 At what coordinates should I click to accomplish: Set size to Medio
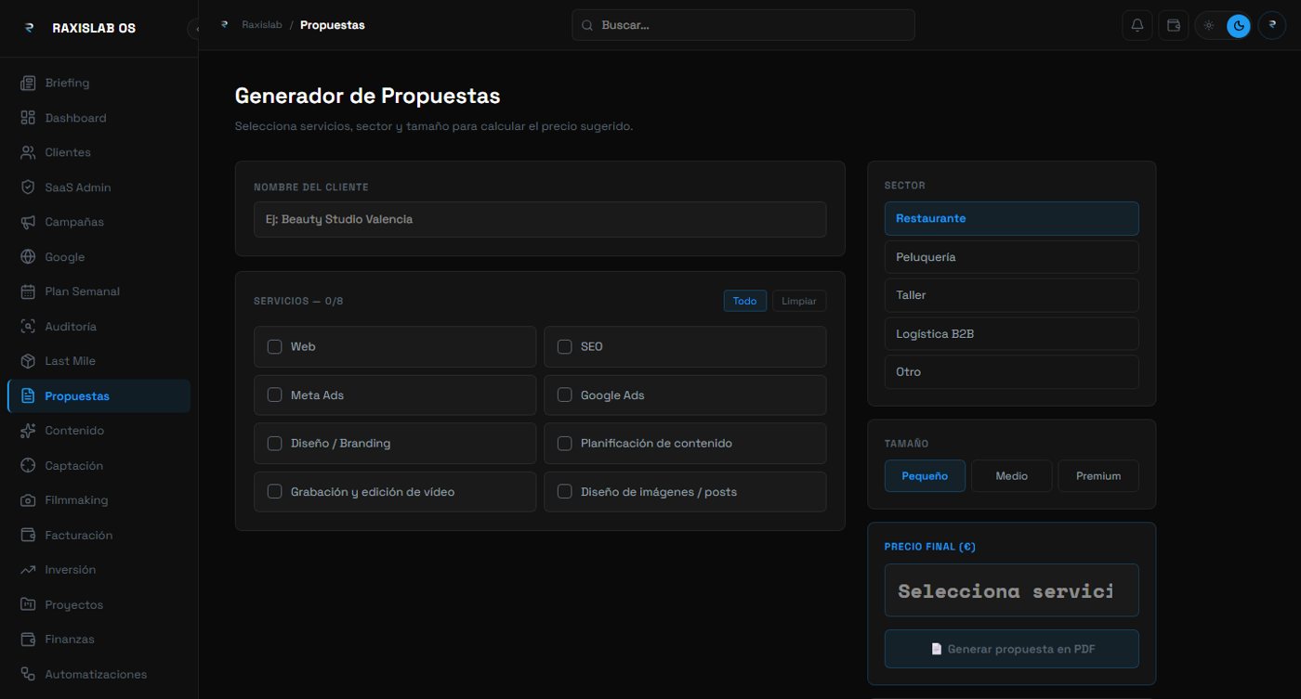click(1012, 476)
